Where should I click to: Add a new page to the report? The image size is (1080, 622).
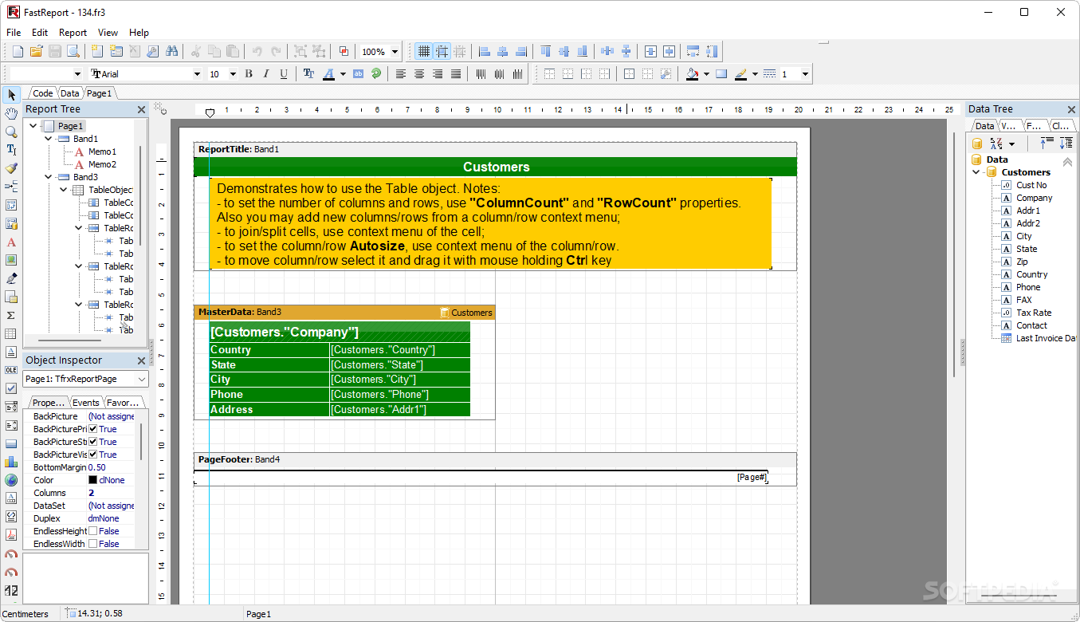point(97,51)
